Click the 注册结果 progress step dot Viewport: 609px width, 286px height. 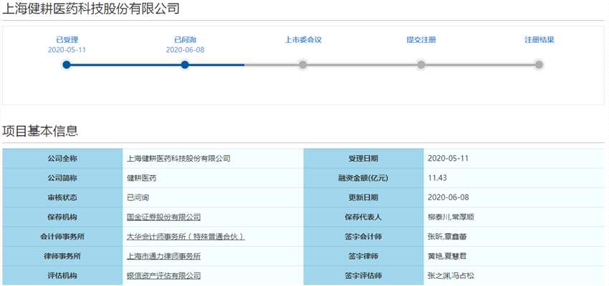coord(539,65)
